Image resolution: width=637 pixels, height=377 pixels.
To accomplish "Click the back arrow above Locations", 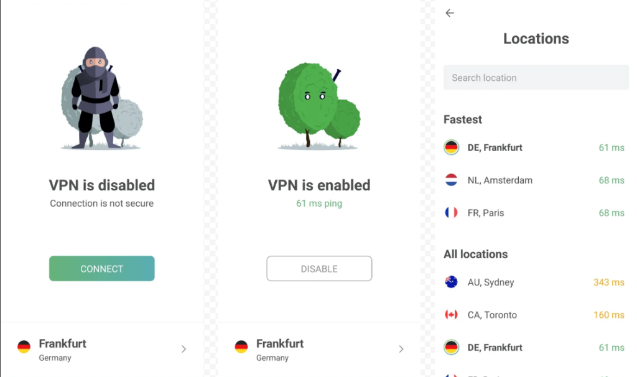I will [x=450, y=13].
